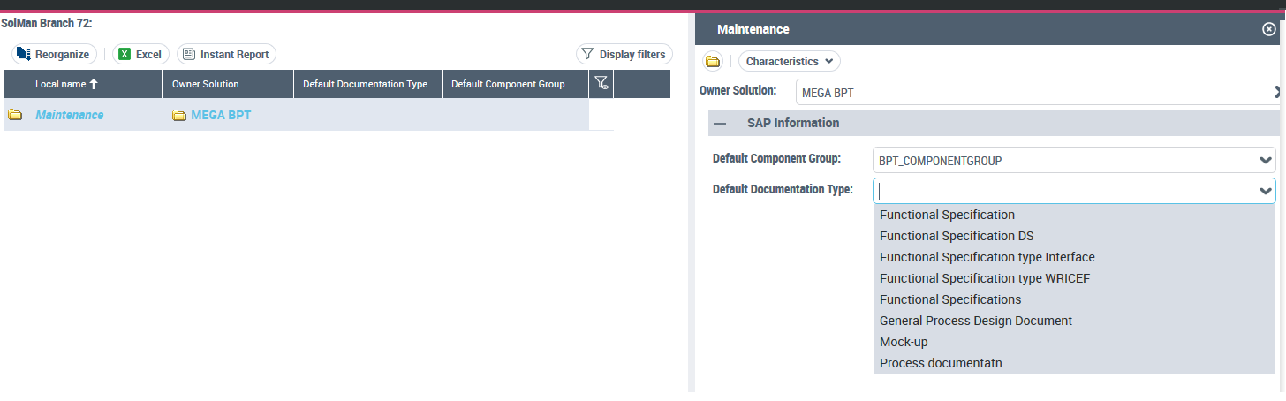Click the folder icon in the properties toolbar

coord(713,62)
